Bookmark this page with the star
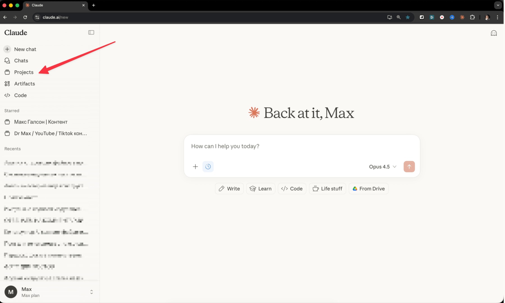 (408, 17)
